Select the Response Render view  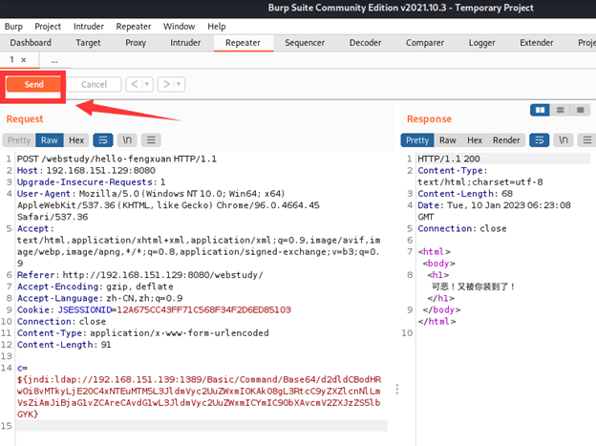[506, 140]
